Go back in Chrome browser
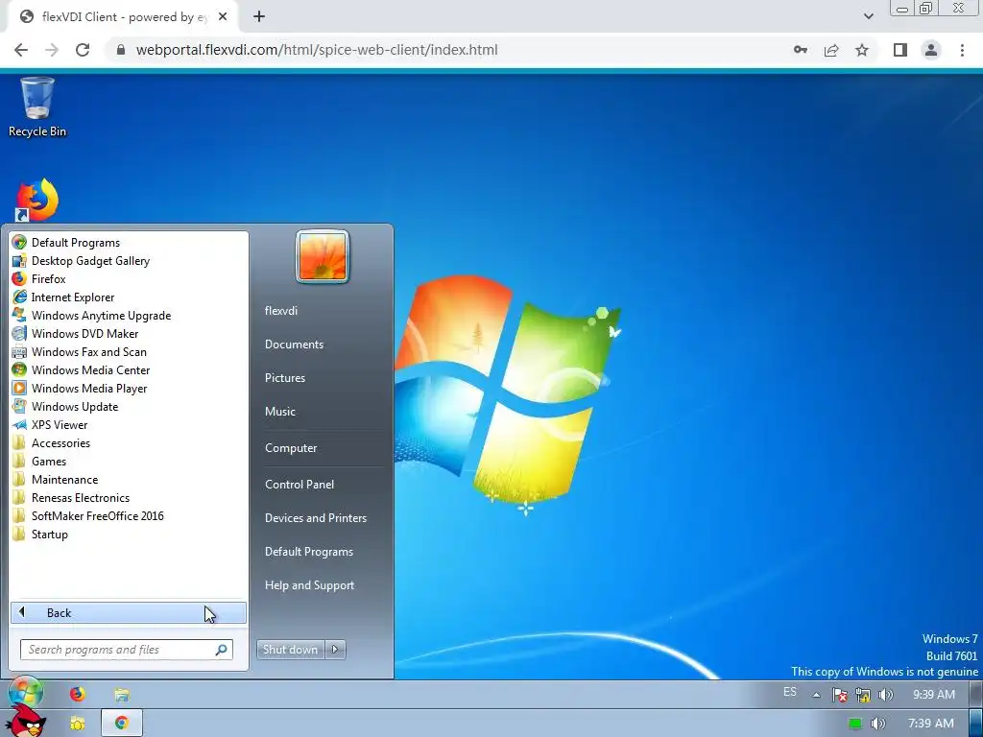 tap(21, 50)
